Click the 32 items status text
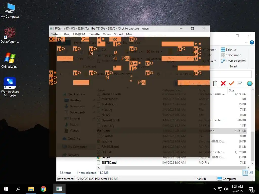259x194 pixels. [66, 173]
